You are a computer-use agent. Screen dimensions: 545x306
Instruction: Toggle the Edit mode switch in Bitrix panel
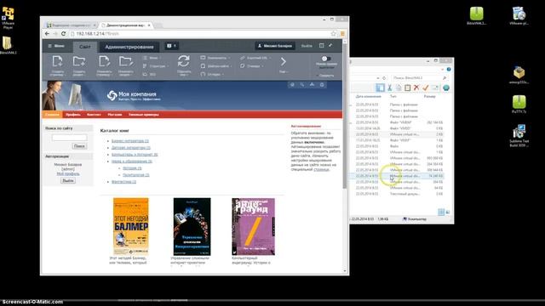point(326,59)
